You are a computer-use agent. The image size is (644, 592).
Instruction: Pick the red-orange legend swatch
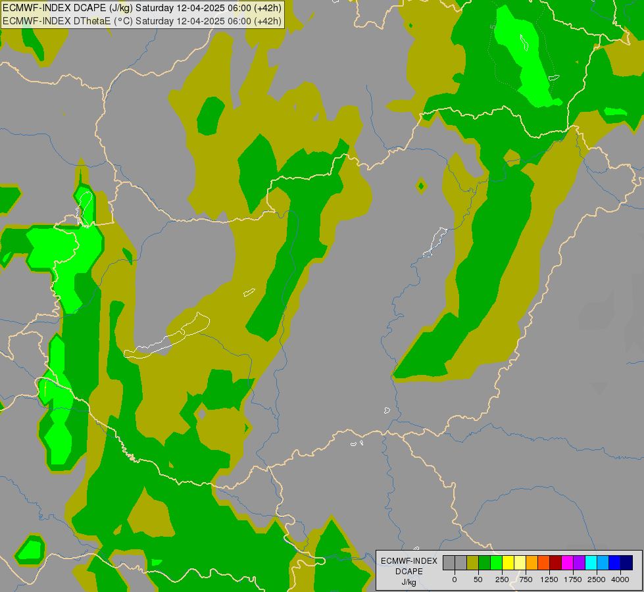(544, 562)
